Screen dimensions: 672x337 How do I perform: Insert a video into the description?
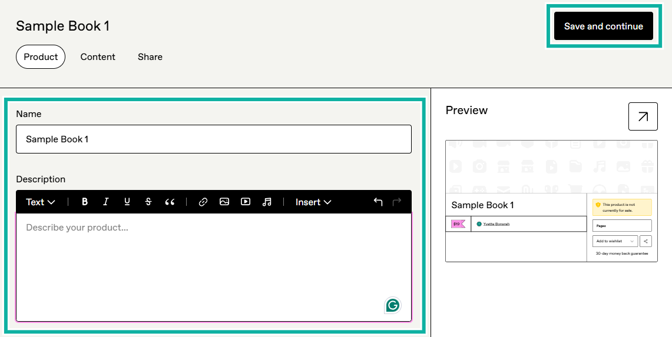click(x=246, y=202)
